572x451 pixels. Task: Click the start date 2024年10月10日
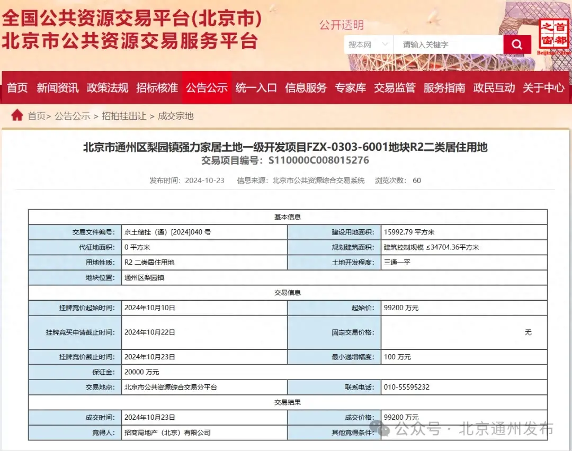[149, 308]
